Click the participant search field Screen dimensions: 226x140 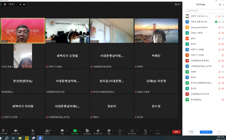pos(204,11)
